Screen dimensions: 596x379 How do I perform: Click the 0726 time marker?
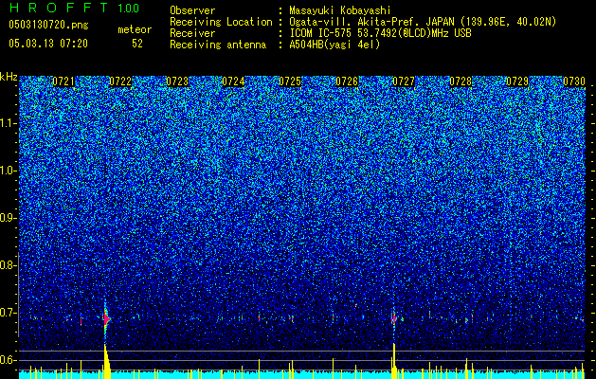pos(347,81)
